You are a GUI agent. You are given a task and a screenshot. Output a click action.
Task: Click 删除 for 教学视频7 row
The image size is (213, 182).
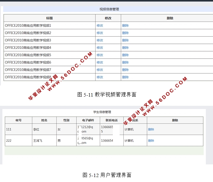(x=125, y=70)
